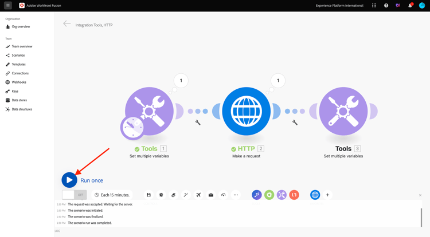Viewport: 430px width, 237px height.
Task: Close the log panel with the X
Action: pos(420,195)
